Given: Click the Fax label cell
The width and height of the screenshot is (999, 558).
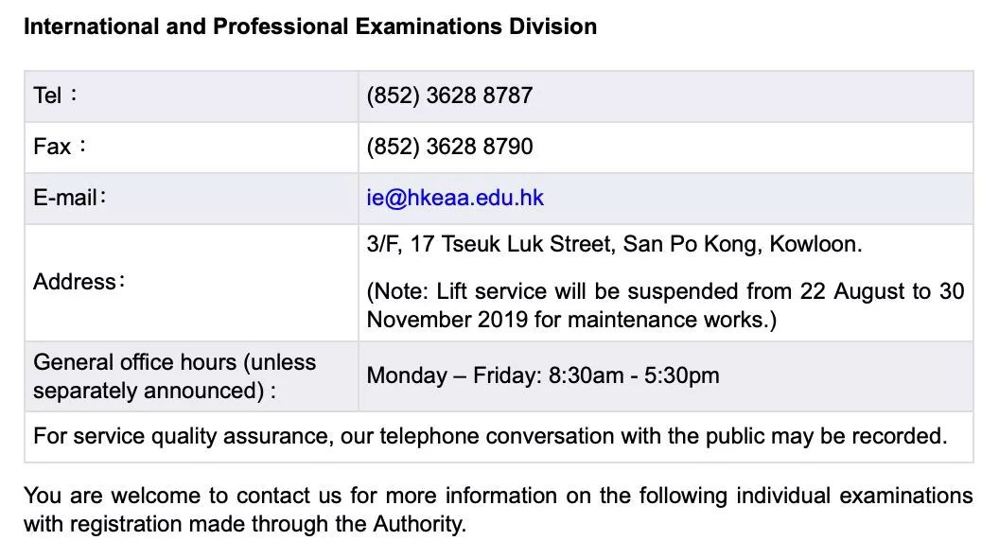Looking at the screenshot, I should click(x=191, y=148).
